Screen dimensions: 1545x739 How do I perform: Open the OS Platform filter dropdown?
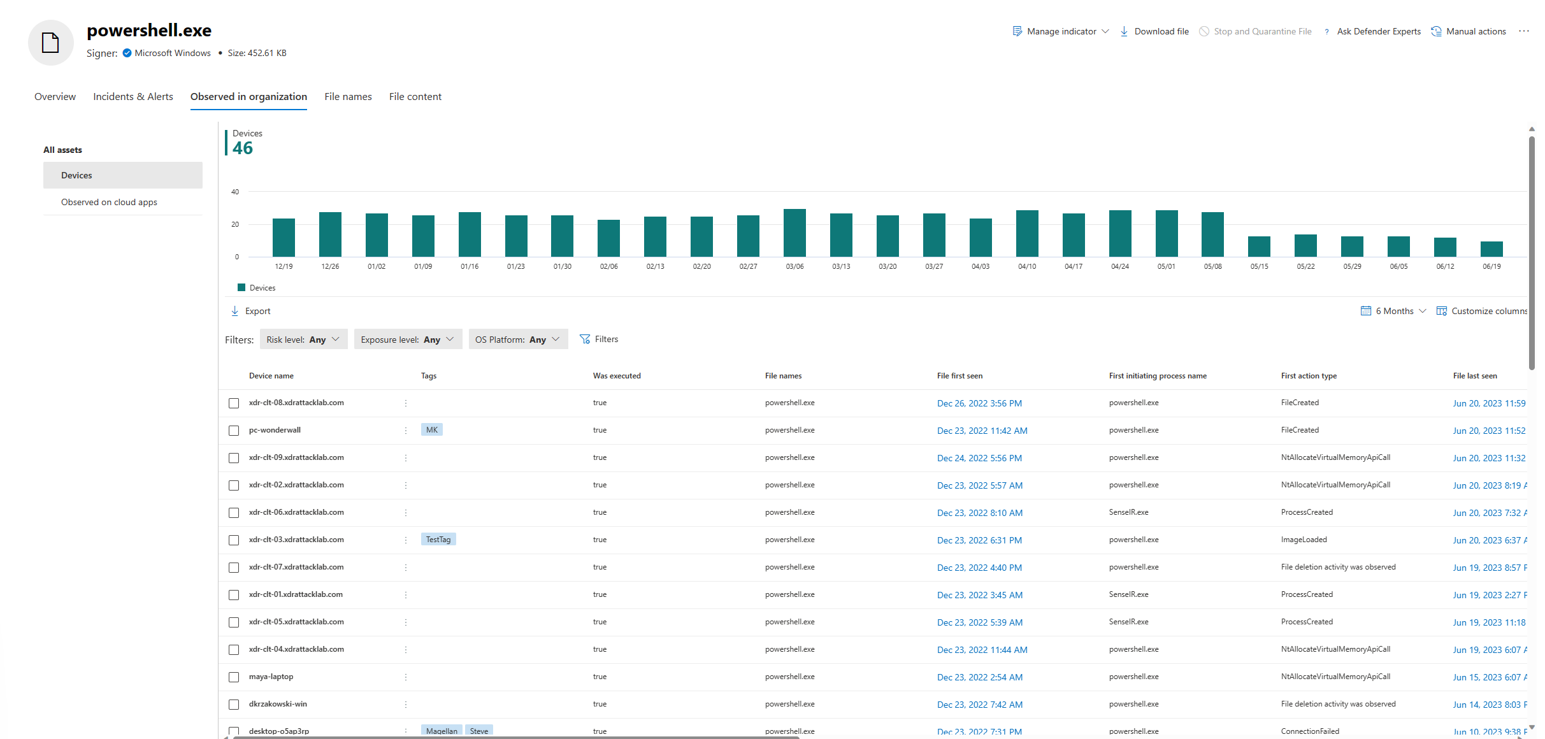point(517,340)
